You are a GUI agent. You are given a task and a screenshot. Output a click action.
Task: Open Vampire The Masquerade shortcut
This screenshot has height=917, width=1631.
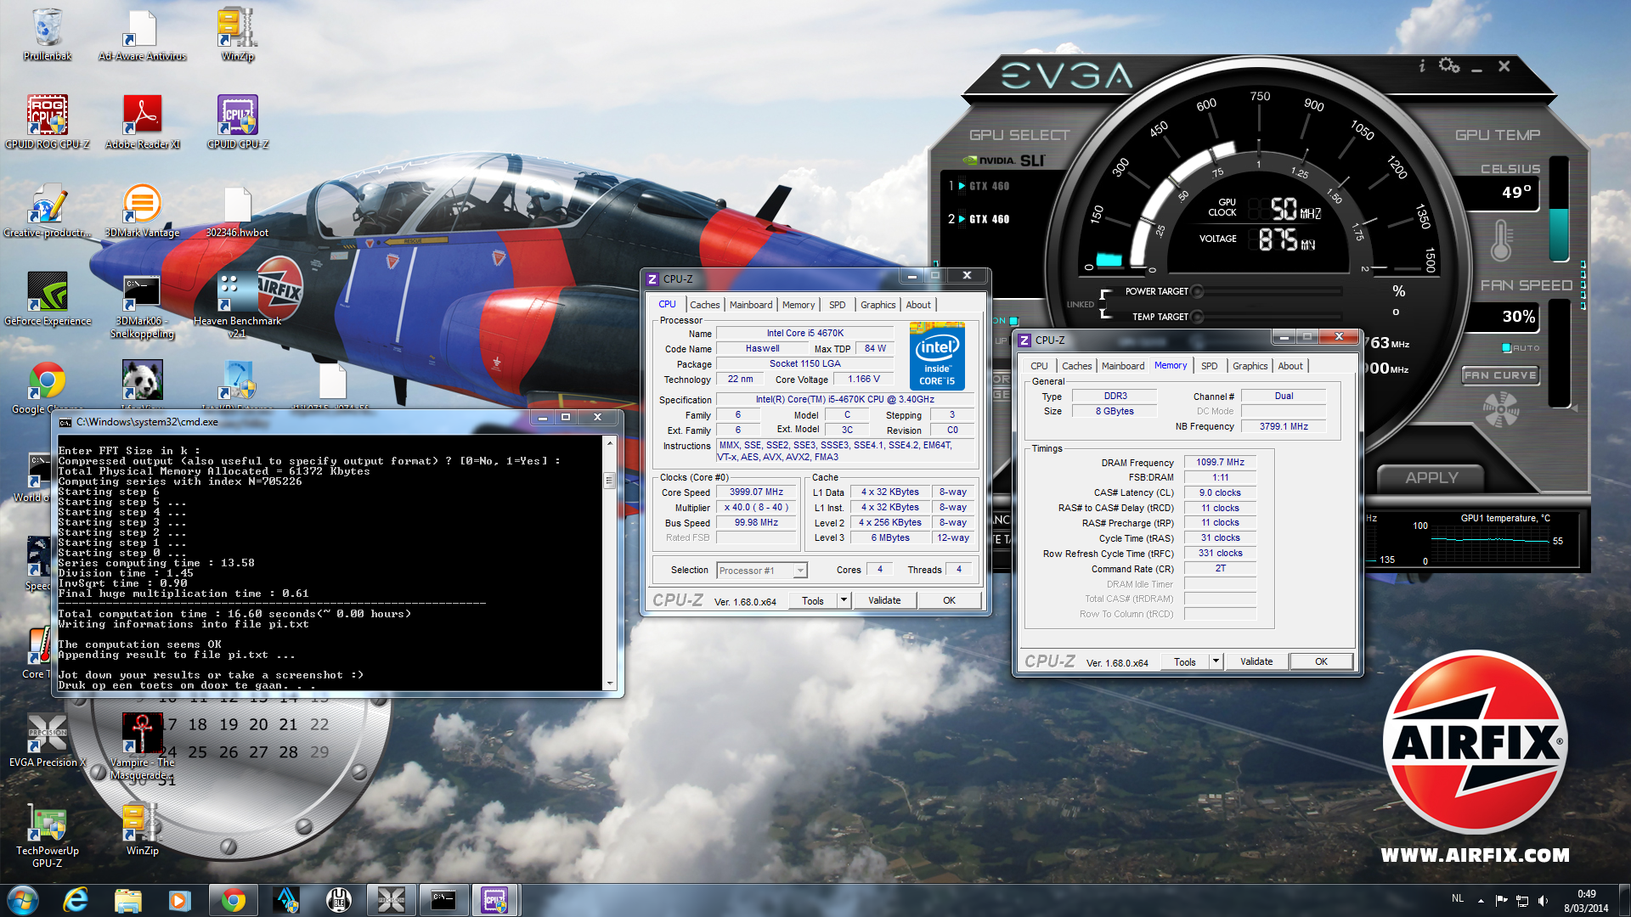pos(142,745)
